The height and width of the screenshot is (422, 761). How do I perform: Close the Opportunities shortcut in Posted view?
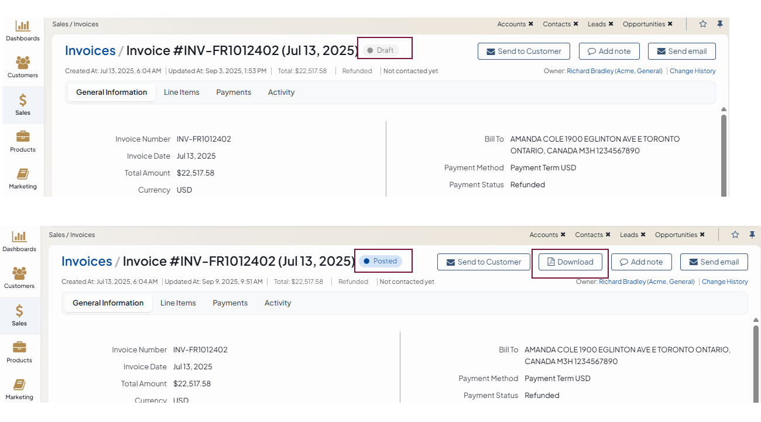tap(702, 235)
